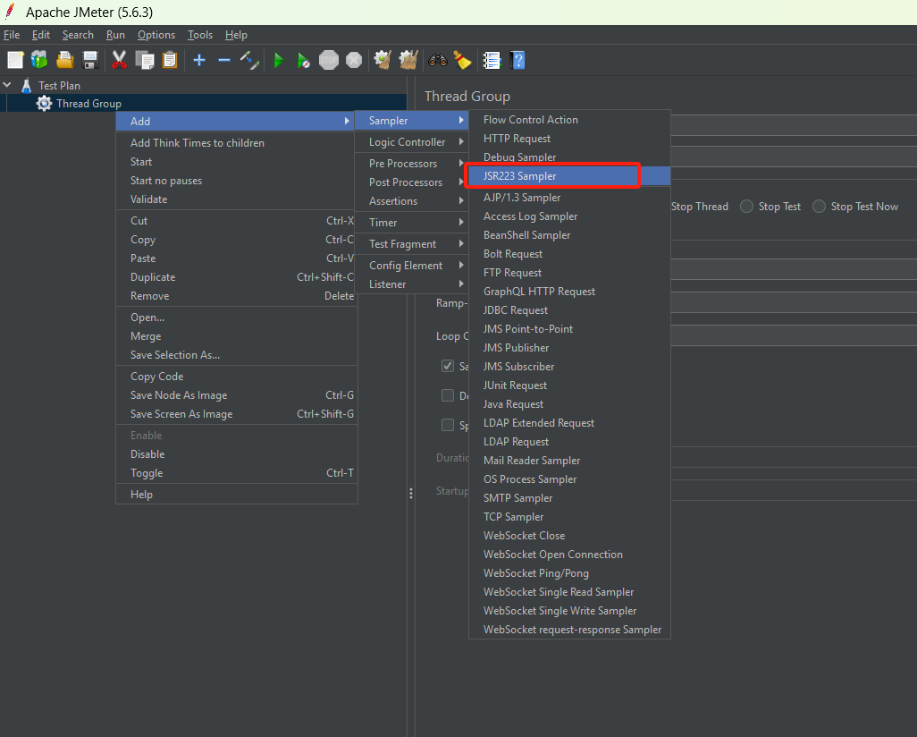Open the File menu
The width and height of the screenshot is (917, 737).
(12, 35)
